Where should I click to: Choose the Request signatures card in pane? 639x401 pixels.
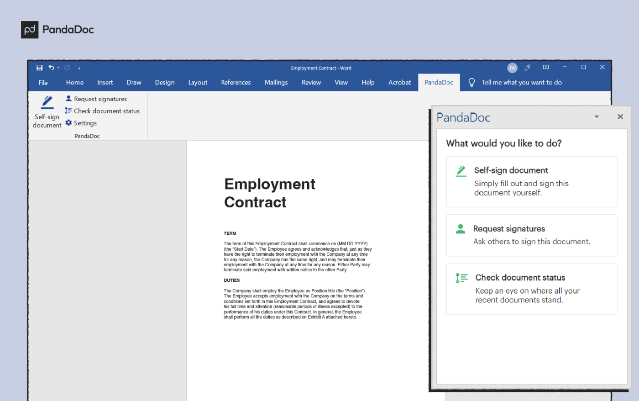click(x=532, y=235)
